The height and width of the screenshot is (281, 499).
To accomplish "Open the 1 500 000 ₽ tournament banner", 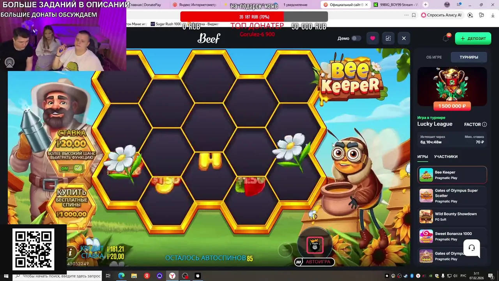I will coord(452,89).
